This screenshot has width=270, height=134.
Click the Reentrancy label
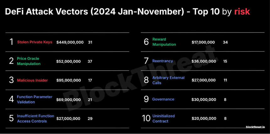click(x=162, y=61)
